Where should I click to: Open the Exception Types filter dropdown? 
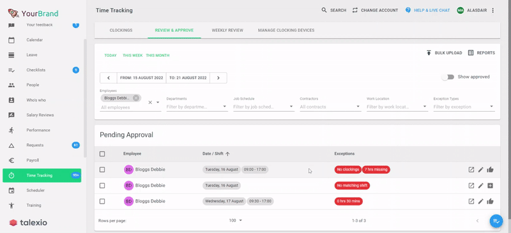point(491,107)
